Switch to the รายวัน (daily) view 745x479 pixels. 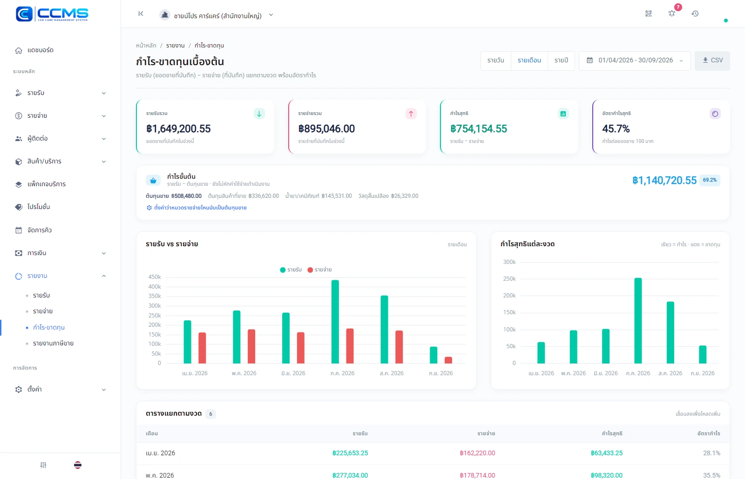point(496,61)
